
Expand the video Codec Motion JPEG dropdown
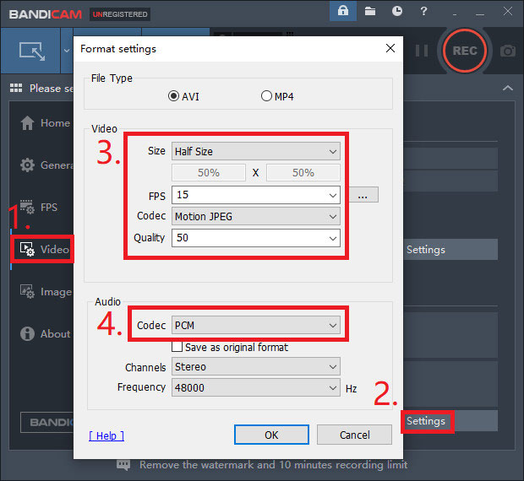click(x=255, y=216)
